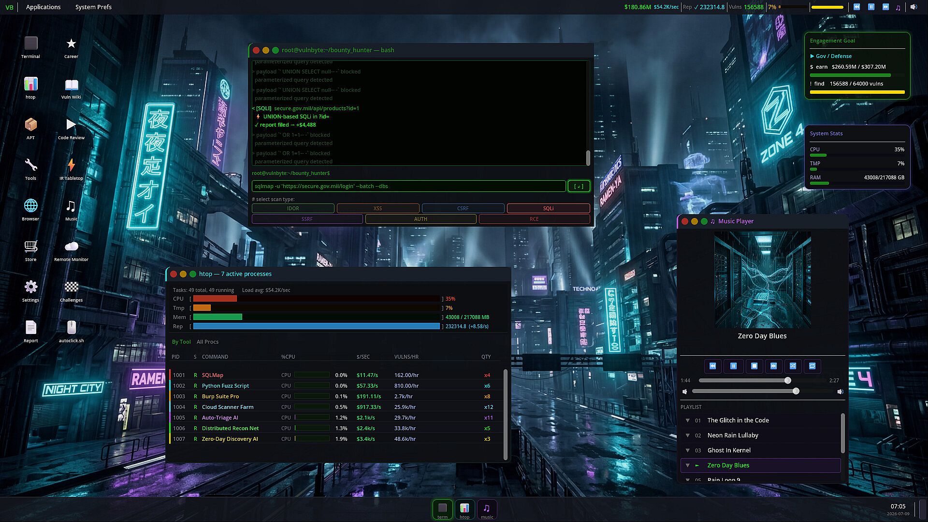Screen dimensions: 928x522
Task: Click the terminal command input field
Action: click(408, 186)
